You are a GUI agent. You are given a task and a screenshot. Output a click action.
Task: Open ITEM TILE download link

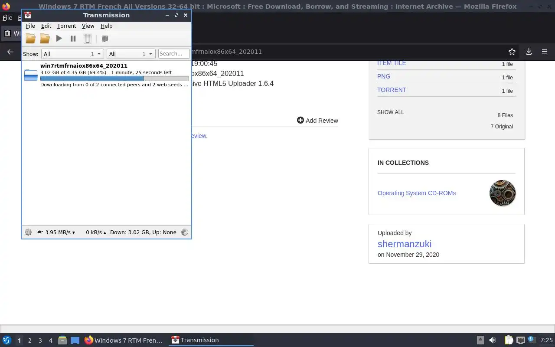point(392,63)
